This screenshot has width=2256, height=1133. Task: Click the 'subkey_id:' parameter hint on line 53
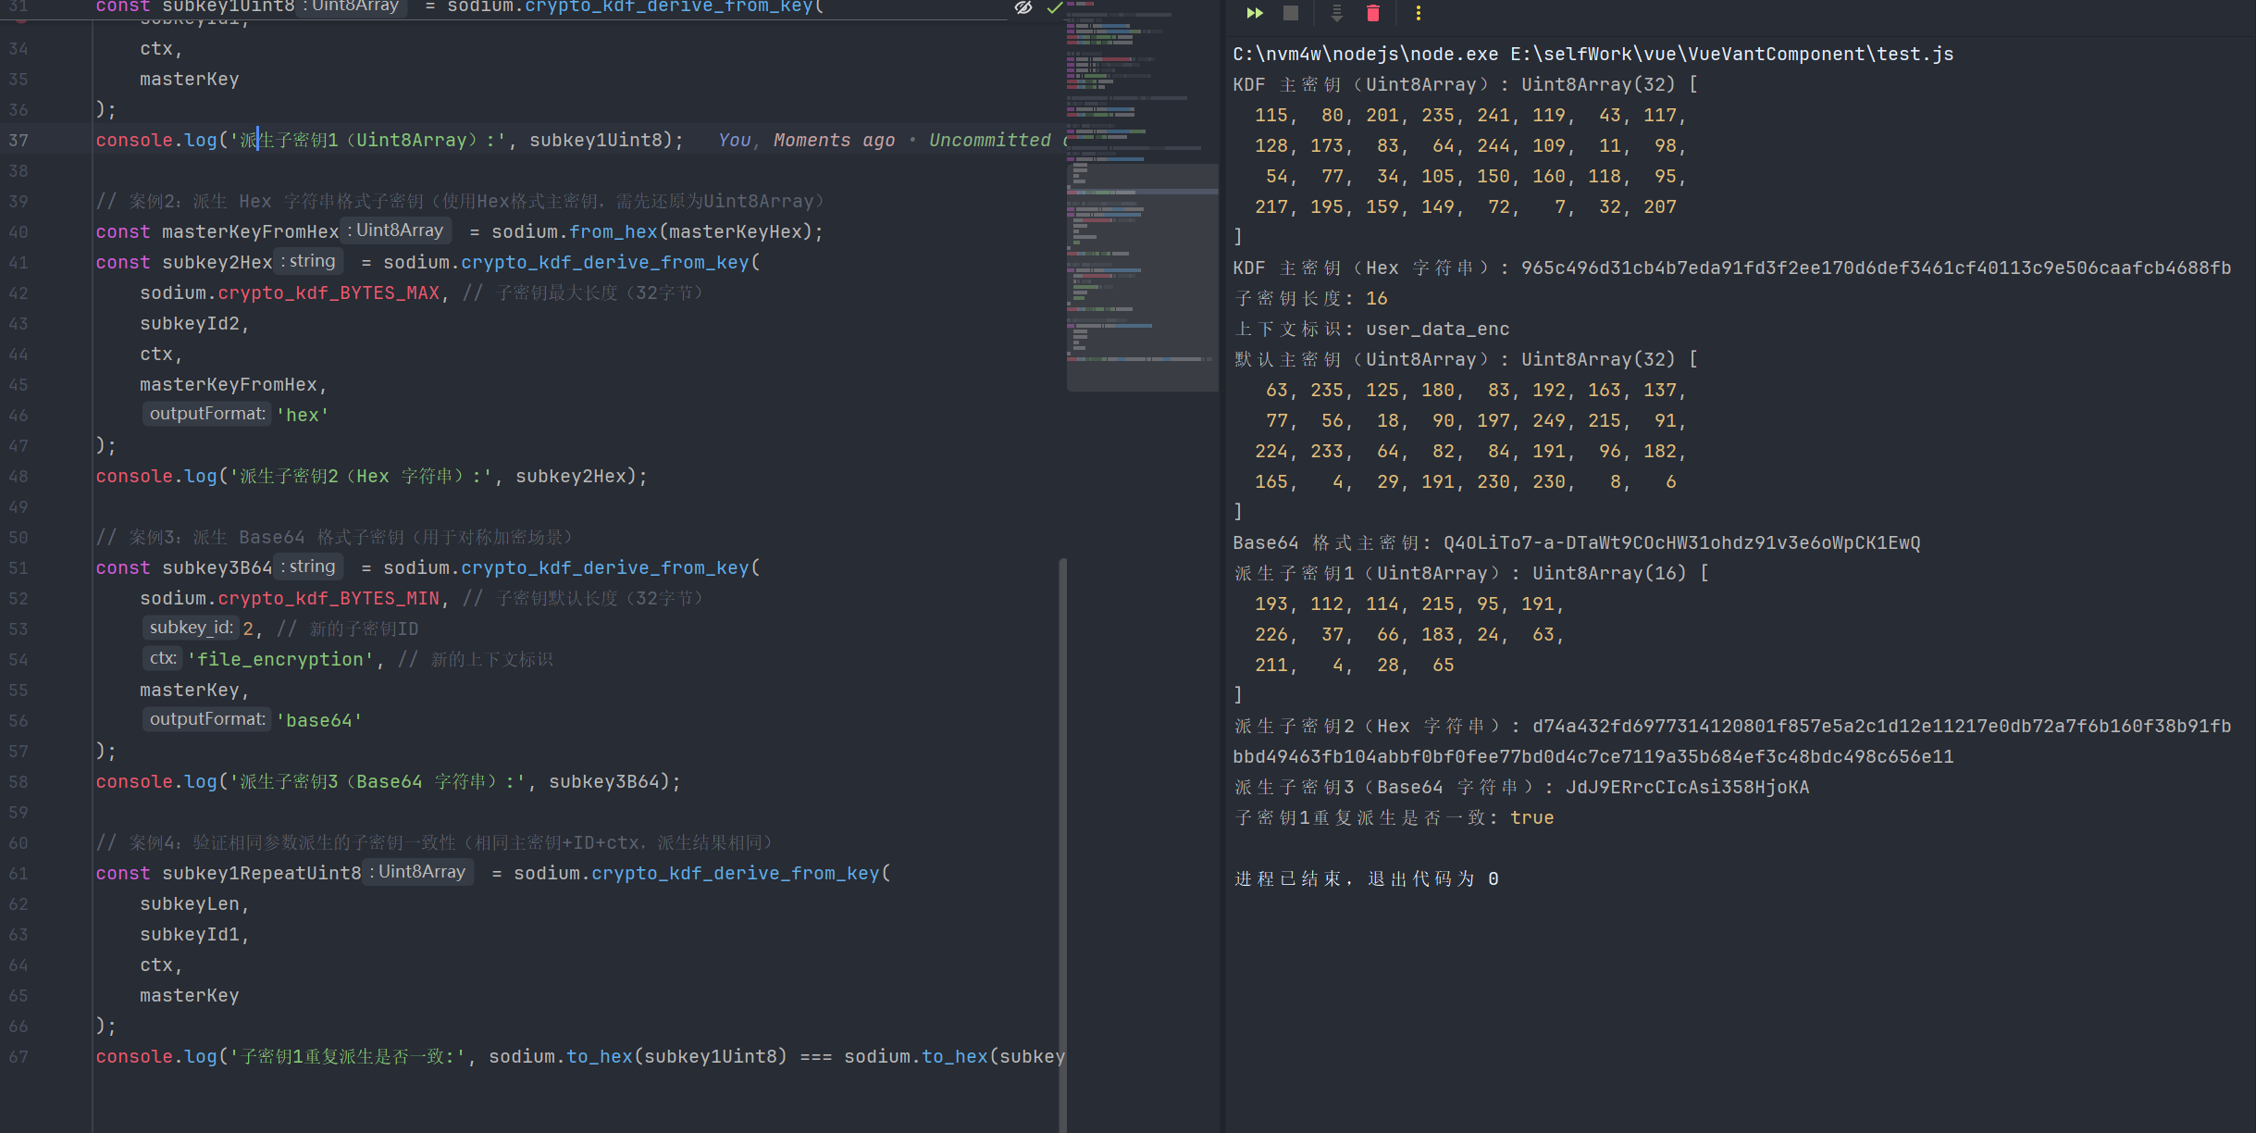coord(191,628)
